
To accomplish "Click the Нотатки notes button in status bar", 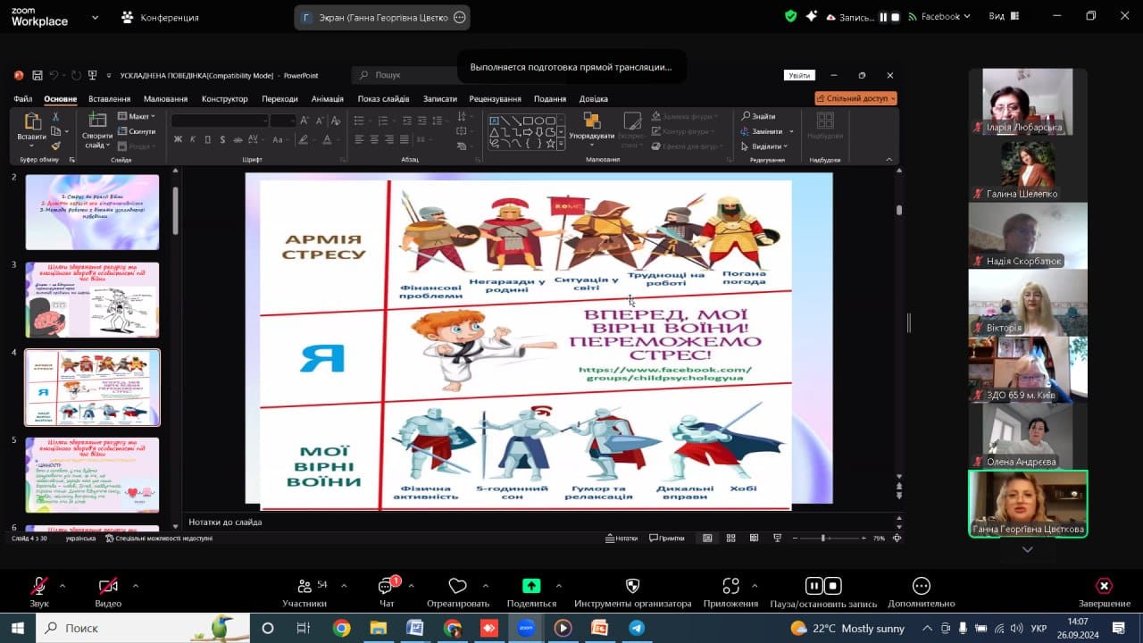I will pyautogui.click(x=622, y=539).
